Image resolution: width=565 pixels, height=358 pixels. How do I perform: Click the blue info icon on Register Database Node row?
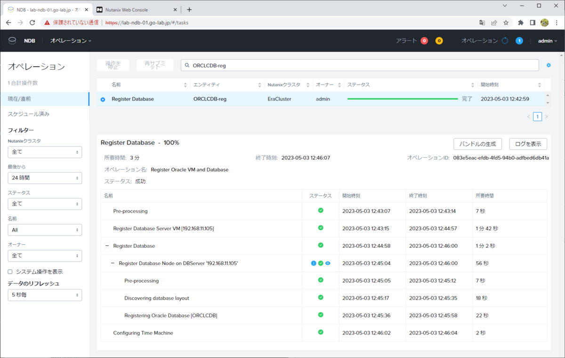pyautogui.click(x=314, y=263)
